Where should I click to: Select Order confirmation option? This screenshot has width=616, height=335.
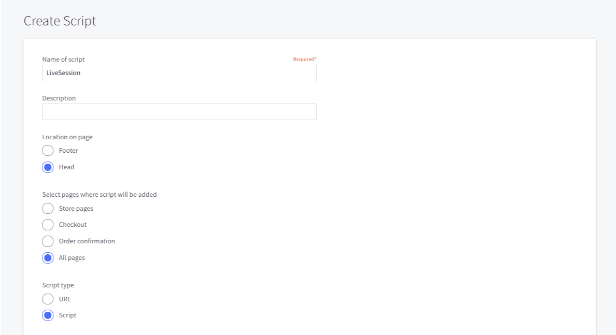[x=48, y=241]
